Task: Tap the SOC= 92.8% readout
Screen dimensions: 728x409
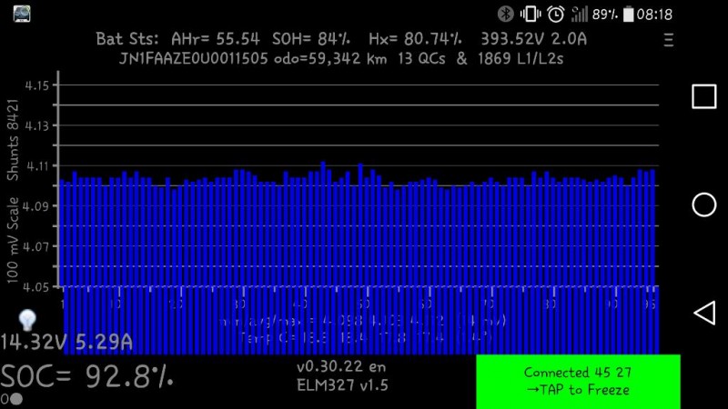Action: point(86,376)
